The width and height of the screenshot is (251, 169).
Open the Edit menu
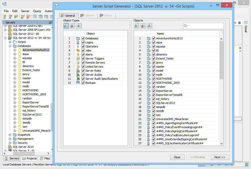15,11
